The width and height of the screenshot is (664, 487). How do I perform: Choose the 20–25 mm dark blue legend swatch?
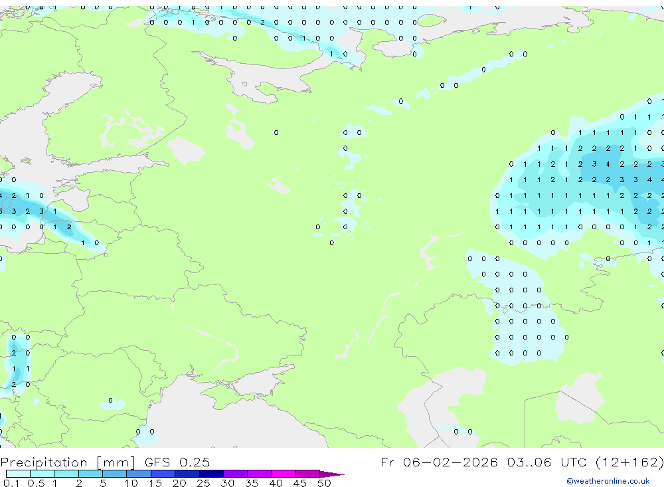tap(187, 474)
